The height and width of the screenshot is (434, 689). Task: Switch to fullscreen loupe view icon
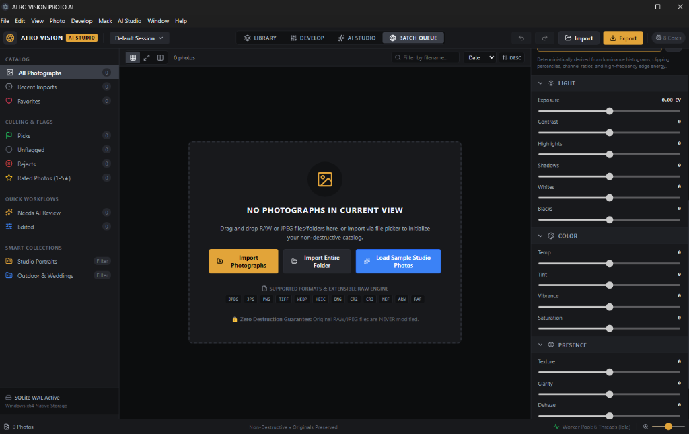pos(147,58)
